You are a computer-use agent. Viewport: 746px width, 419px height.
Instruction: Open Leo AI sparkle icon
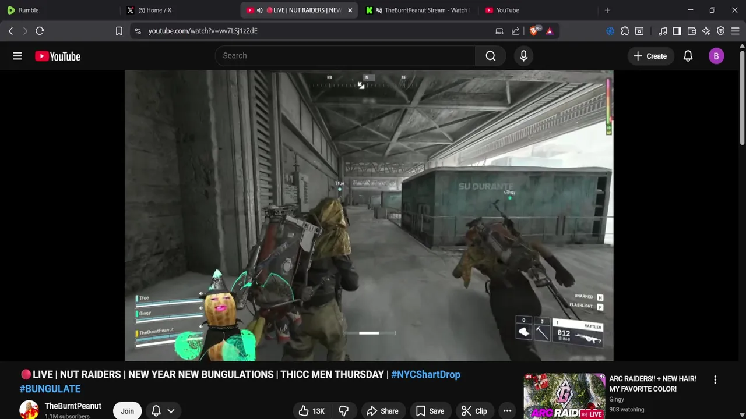706,31
